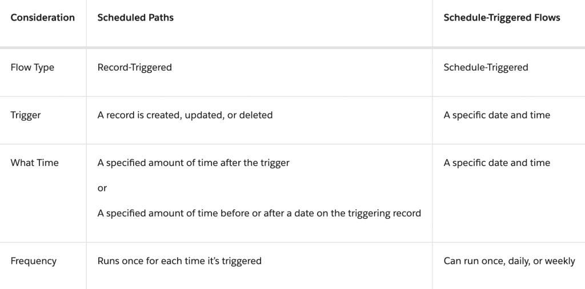Select the Scheduled Paths column header
The width and height of the screenshot is (585, 289).
pos(135,18)
